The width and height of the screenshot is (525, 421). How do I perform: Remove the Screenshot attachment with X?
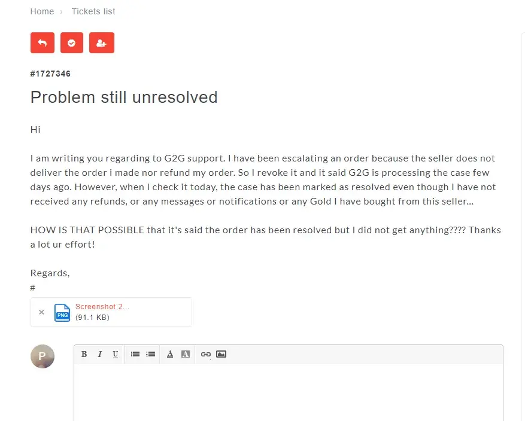41,312
